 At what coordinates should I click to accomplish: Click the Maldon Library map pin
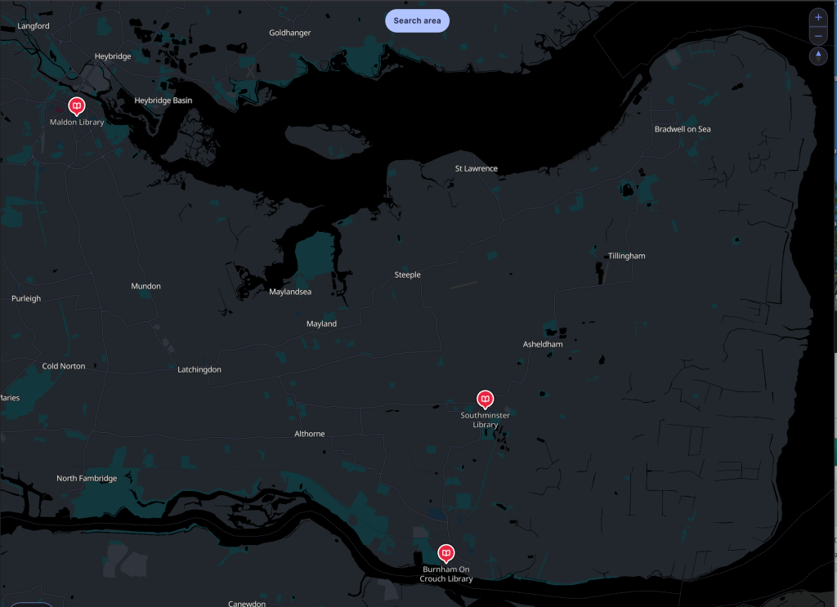[x=76, y=105]
